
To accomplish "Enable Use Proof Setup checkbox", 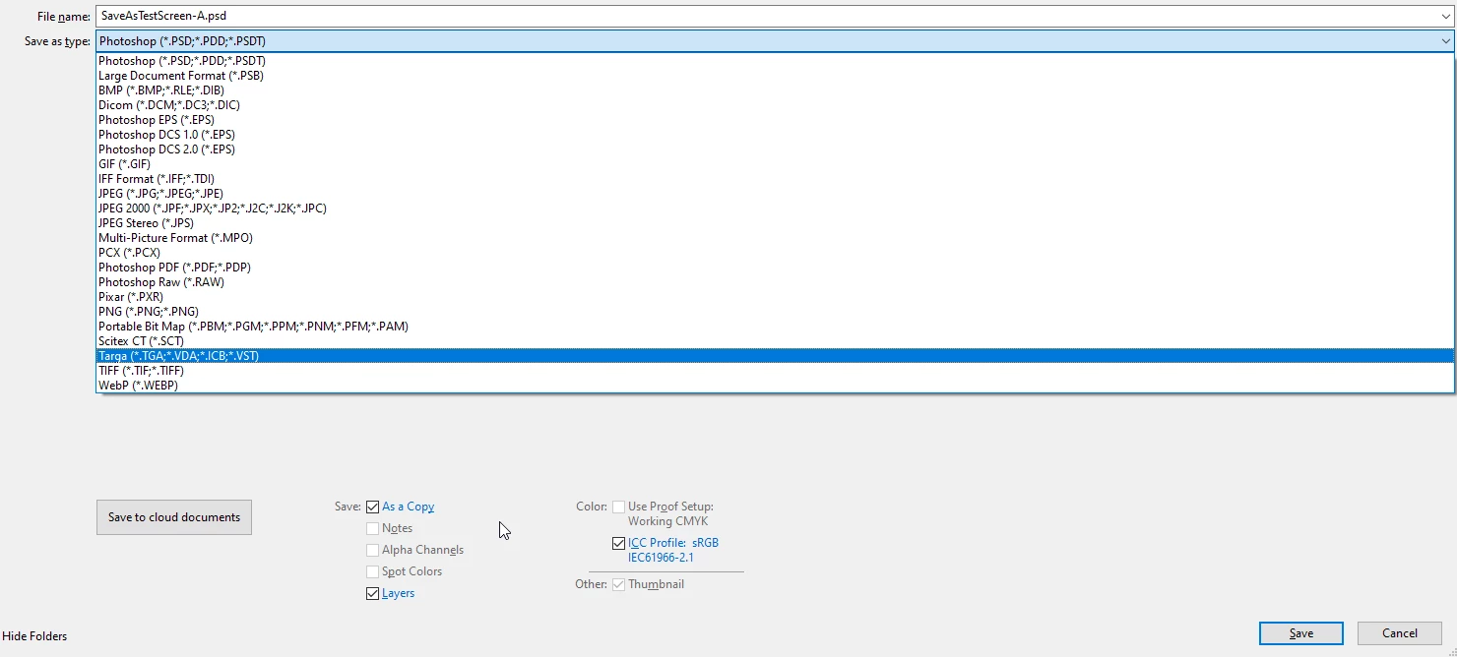I will (618, 508).
